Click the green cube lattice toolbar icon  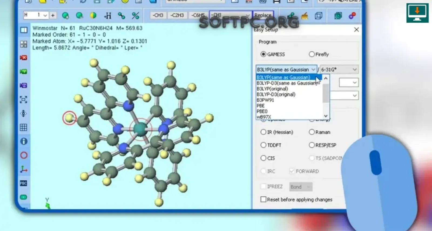pyautogui.click(x=338, y=16)
